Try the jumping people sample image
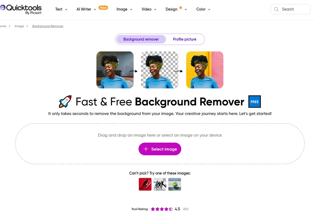Viewport: 314px width, 213px height. pyautogui.click(x=160, y=184)
